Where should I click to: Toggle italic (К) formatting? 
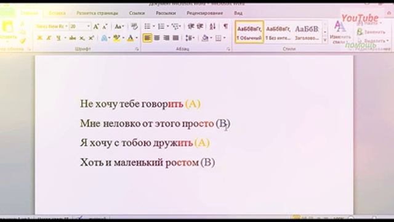(49, 38)
